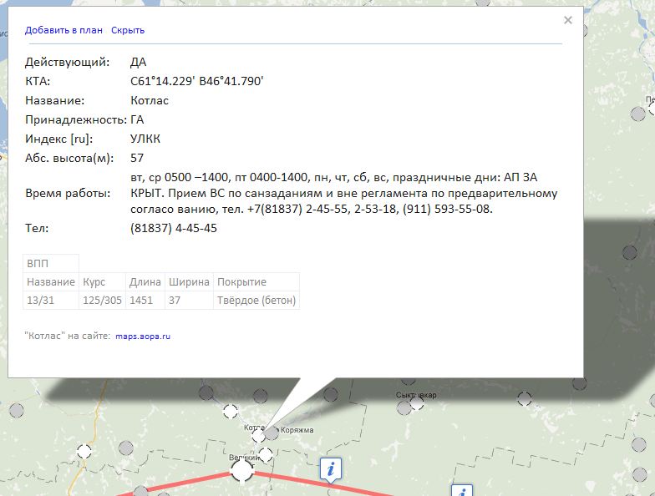Viewport: 655px width, 496px height.
Task: Open the maps.aopa.ru site link
Action: click(143, 336)
